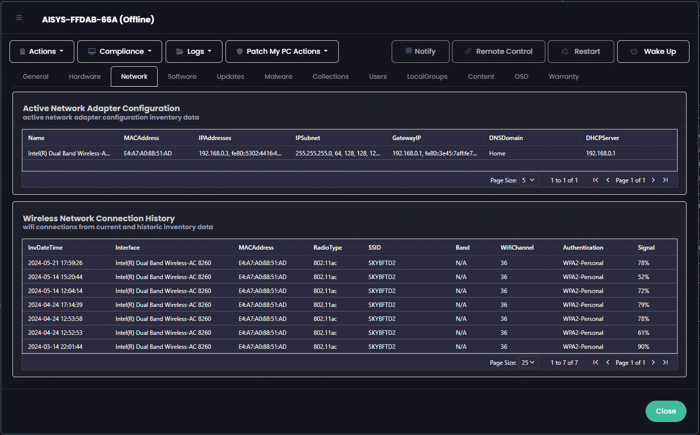Jump to last page of wireless history
Image resolution: width=700 pixels, height=435 pixels.
click(665, 362)
